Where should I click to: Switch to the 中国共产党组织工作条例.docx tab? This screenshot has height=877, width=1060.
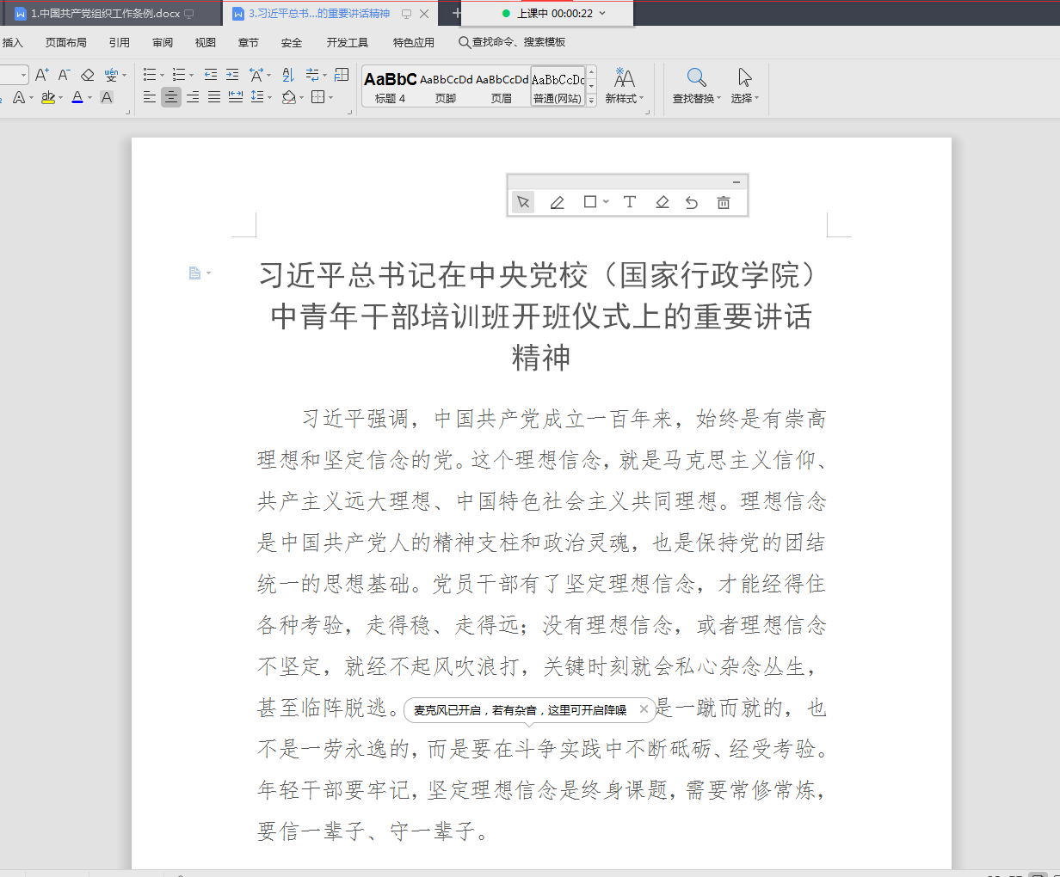[x=105, y=14]
